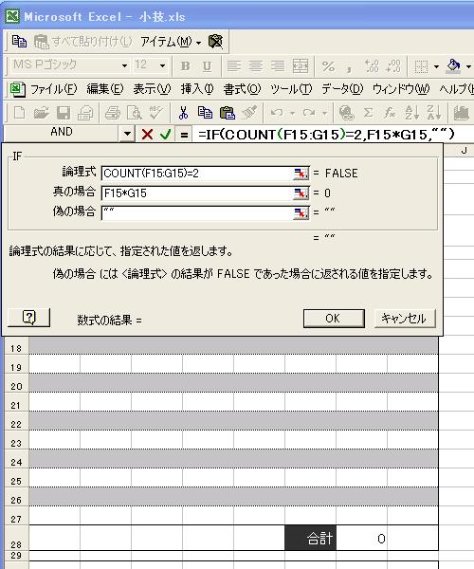Collapse dialog via 論理式 range selector

click(301, 174)
